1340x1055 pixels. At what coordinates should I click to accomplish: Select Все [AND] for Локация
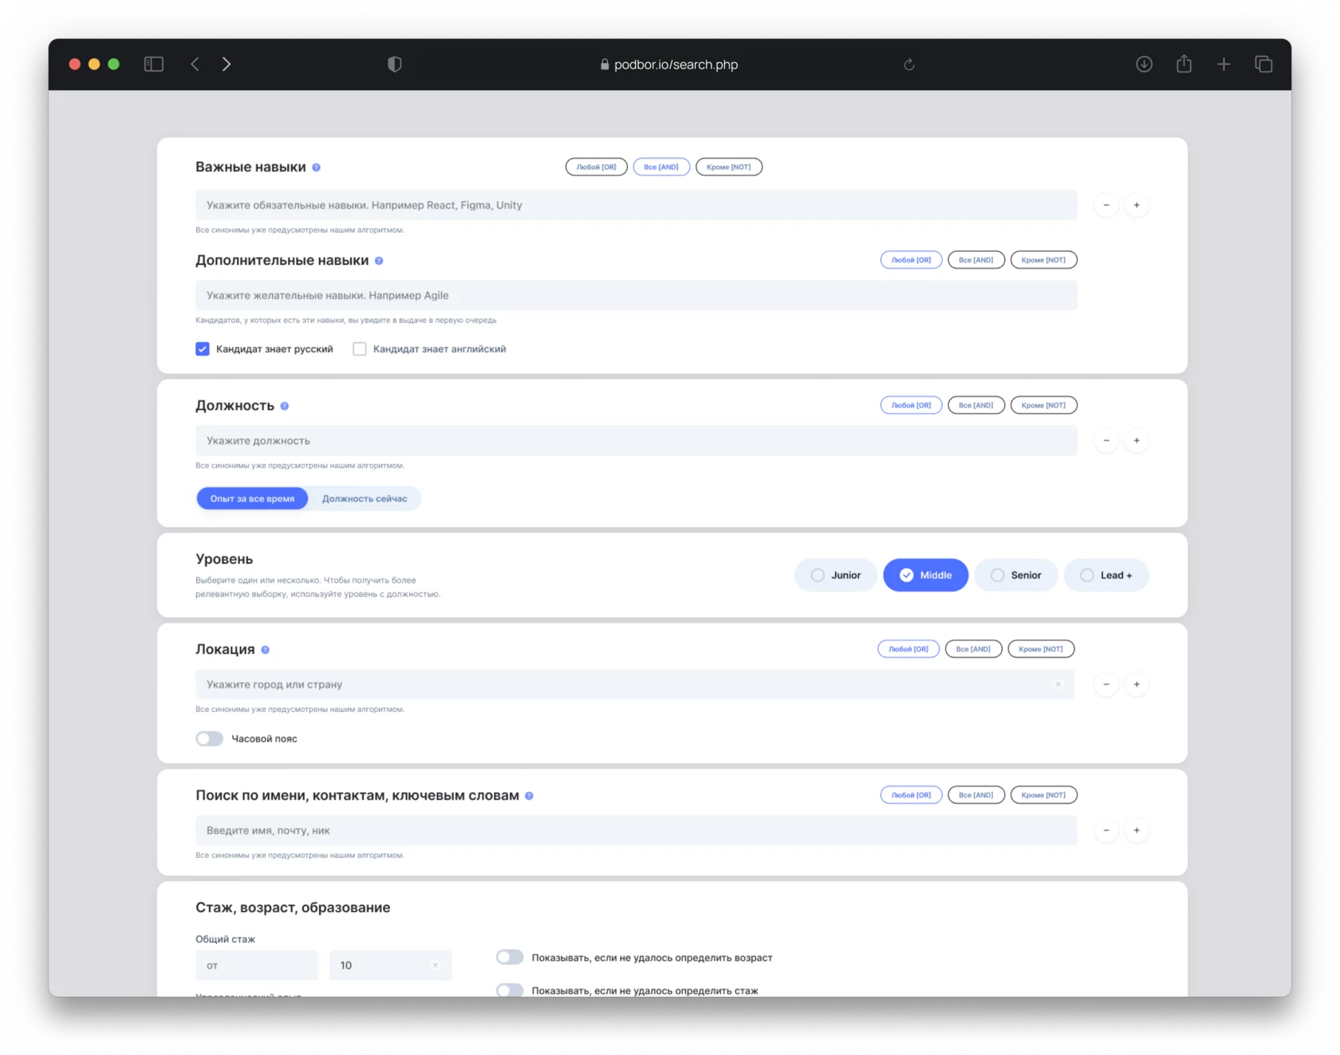pos(973,649)
